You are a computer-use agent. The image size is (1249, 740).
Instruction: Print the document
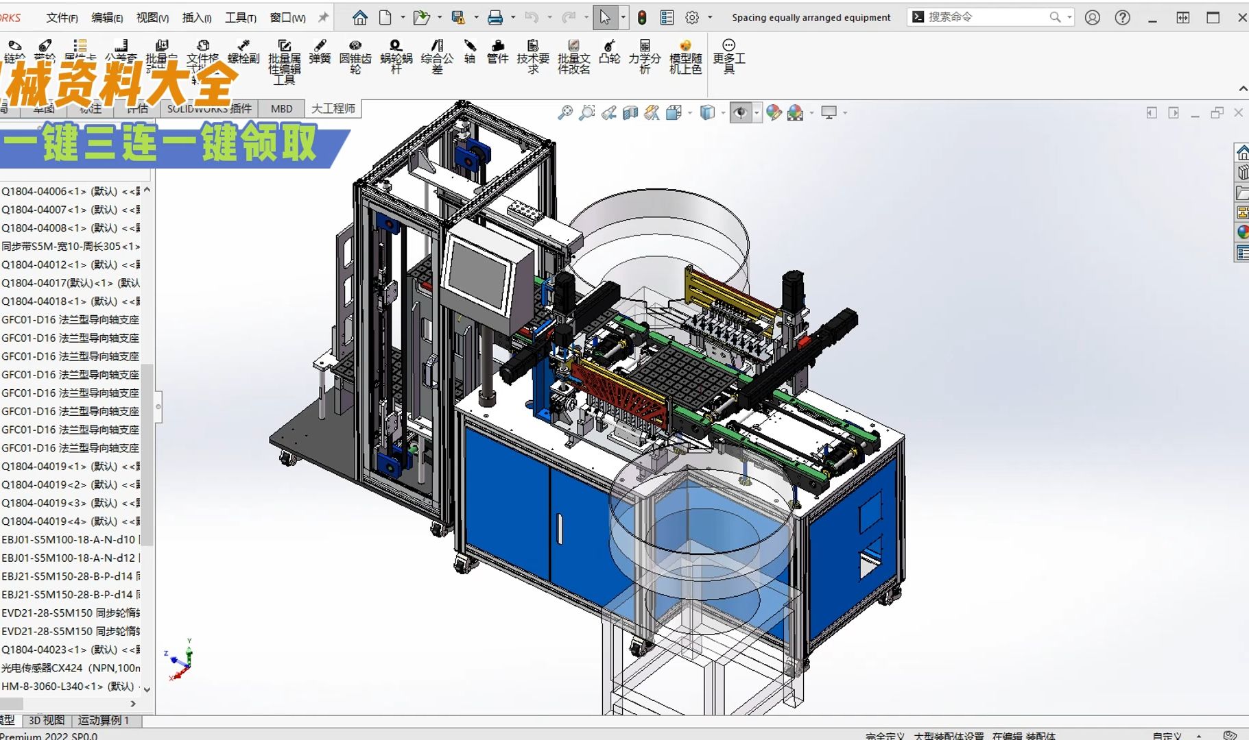(x=495, y=17)
